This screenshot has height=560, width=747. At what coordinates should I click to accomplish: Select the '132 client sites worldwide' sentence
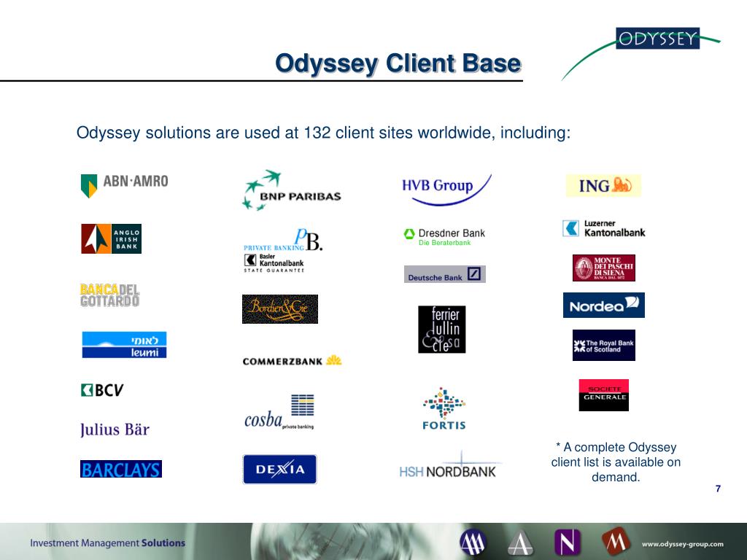tap(323, 133)
